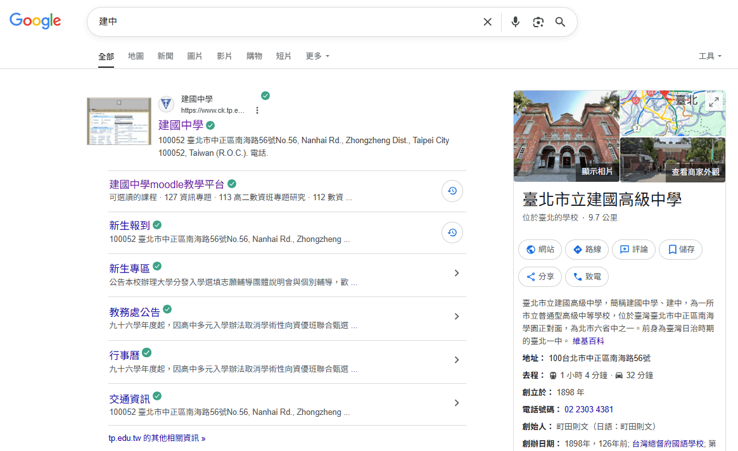Click the green badge beside moodle教學平台
The image size is (738, 451).
coord(232,184)
